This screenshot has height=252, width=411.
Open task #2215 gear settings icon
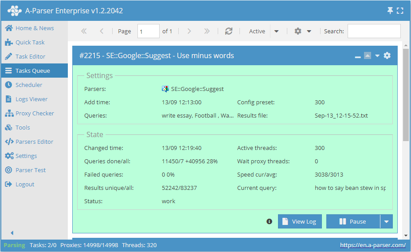coord(387,55)
